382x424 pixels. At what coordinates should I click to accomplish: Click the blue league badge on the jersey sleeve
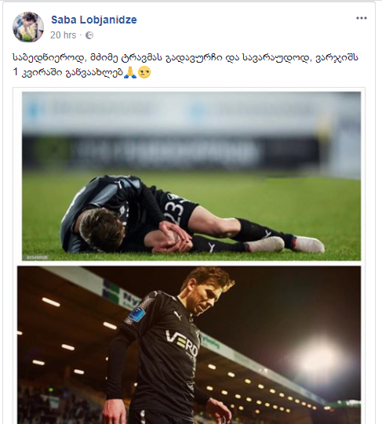[137, 313]
